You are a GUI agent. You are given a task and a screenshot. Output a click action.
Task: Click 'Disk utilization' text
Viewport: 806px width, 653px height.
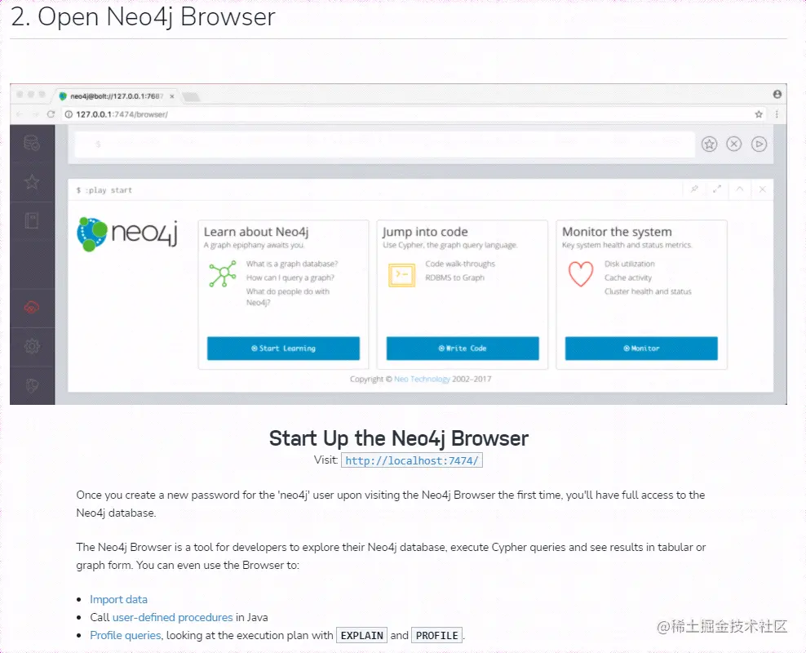point(630,264)
